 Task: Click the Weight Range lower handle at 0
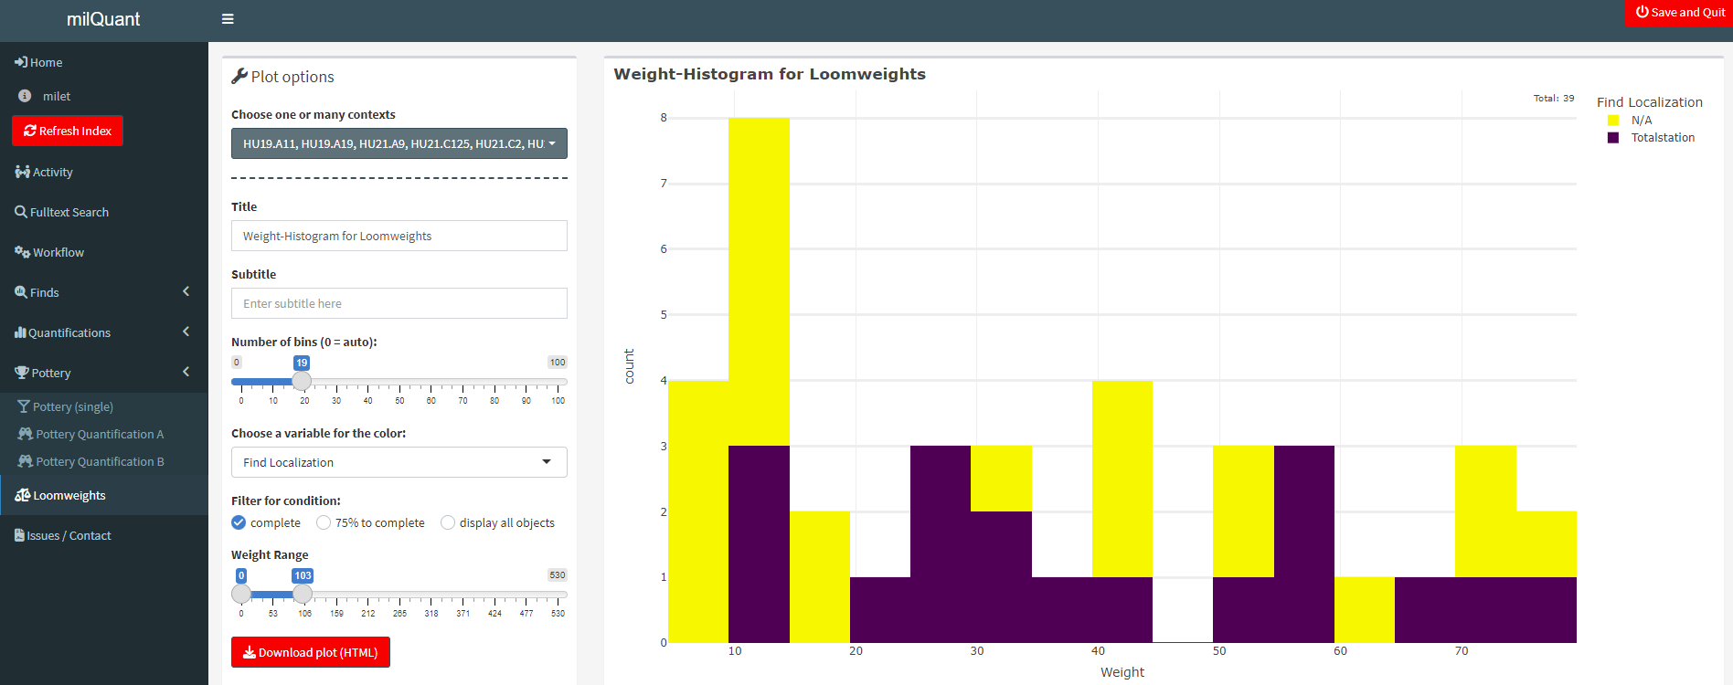pos(241,594)
